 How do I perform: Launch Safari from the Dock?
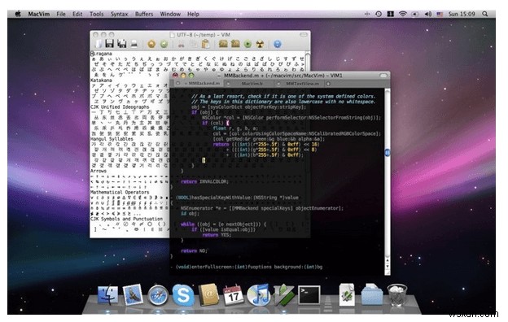[x=158, y=296]
